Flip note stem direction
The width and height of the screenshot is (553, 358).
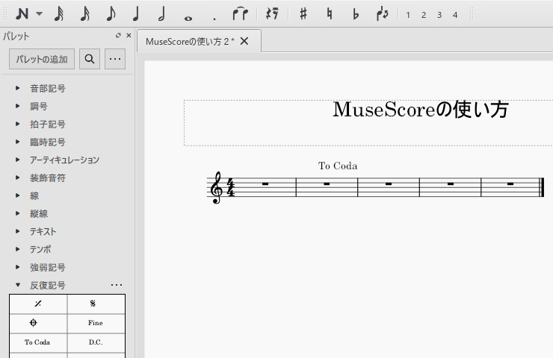point(382,14)
